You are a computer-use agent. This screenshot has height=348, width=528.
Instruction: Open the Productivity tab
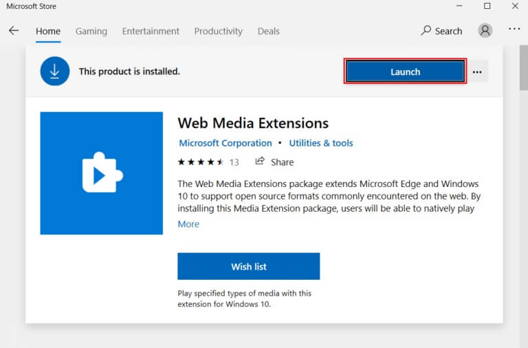(x=218, y=32)
